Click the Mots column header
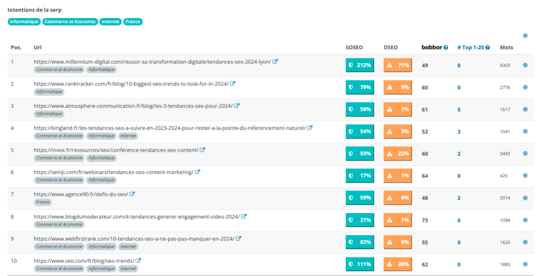The image size is (540, 276). click(x=506, y=47)
